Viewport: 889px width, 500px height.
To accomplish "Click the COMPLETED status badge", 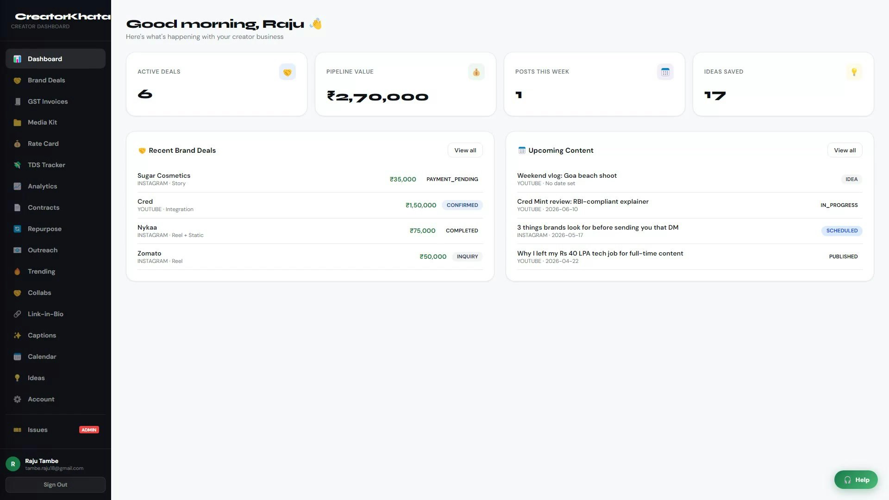I will [x=462, y=231].
